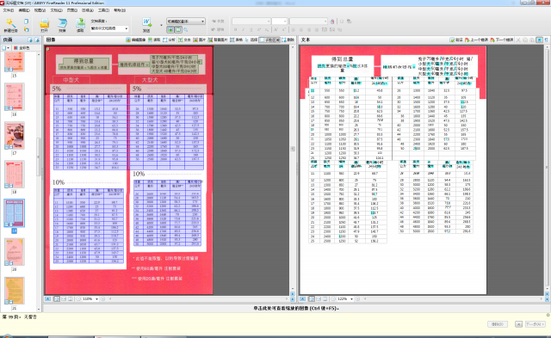This screenshot has width=551, height=338.
Task: Click the Next (下一个) button in warning pane
Action: [536, 324]
